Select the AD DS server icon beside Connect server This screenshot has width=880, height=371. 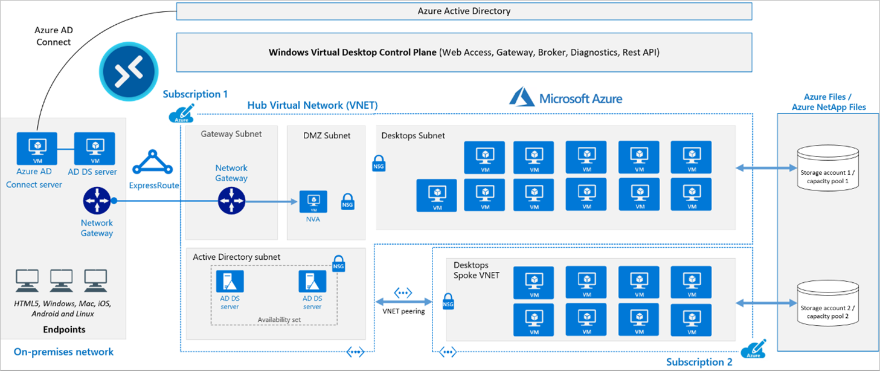[95, 147]
